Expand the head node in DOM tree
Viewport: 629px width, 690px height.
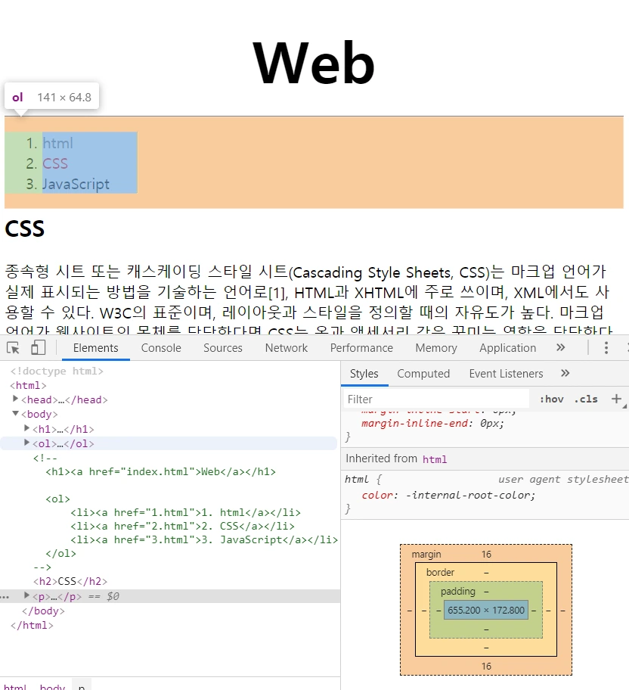click(x=15, y=399)
